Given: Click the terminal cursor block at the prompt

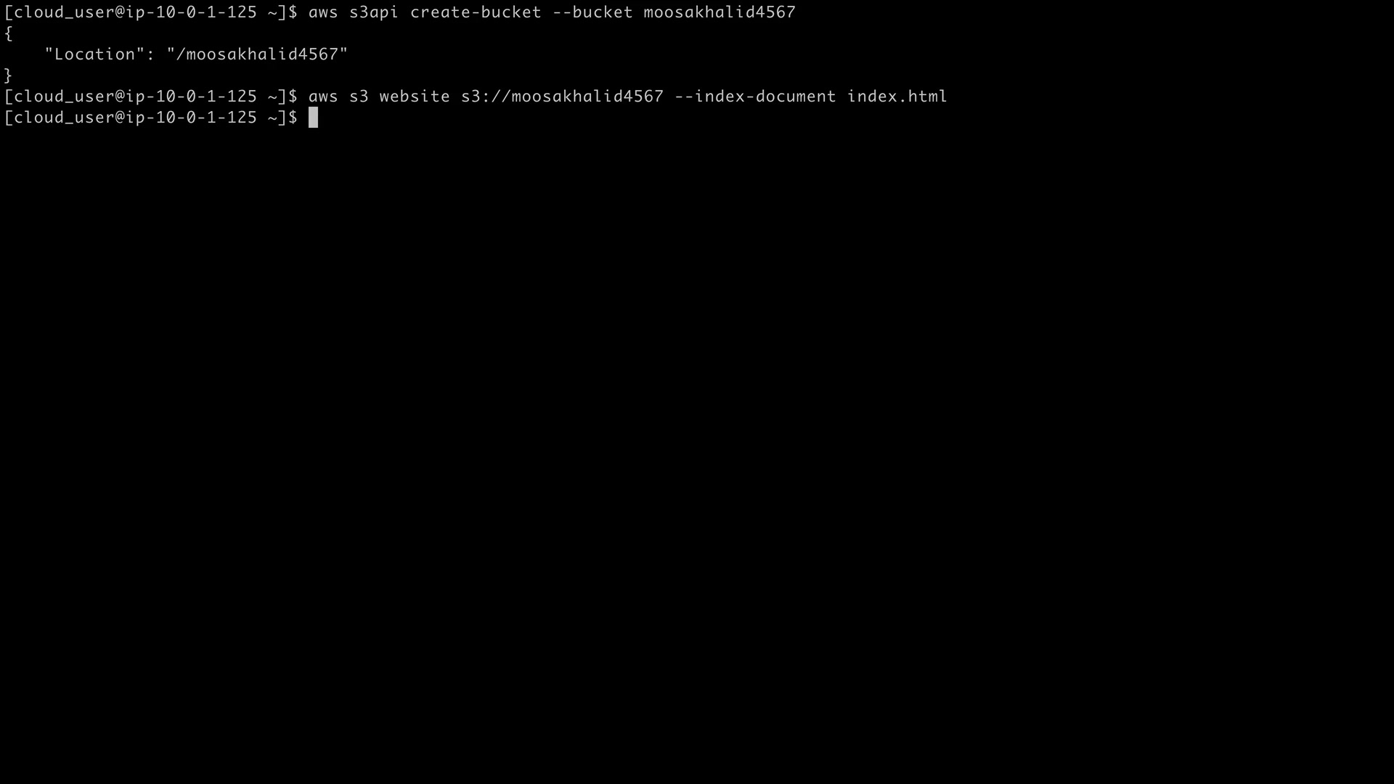Looking at the screenshot, I should pos(313,118).
